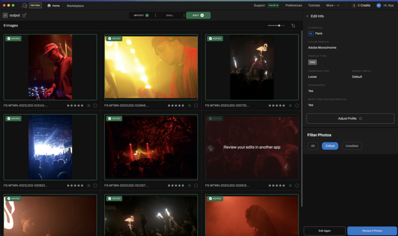Click the gallery vertical scrollbar
This screenshot has width=398, height=236.
(302, 119)
